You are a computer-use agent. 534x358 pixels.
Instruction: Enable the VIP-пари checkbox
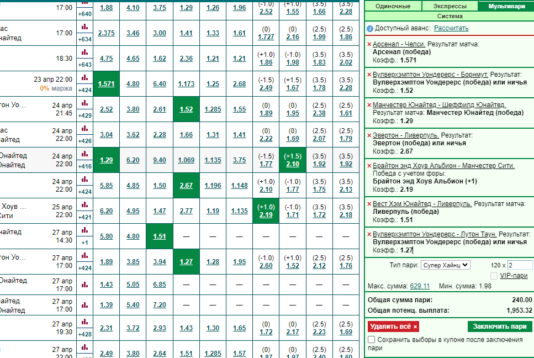click(494, 276)
